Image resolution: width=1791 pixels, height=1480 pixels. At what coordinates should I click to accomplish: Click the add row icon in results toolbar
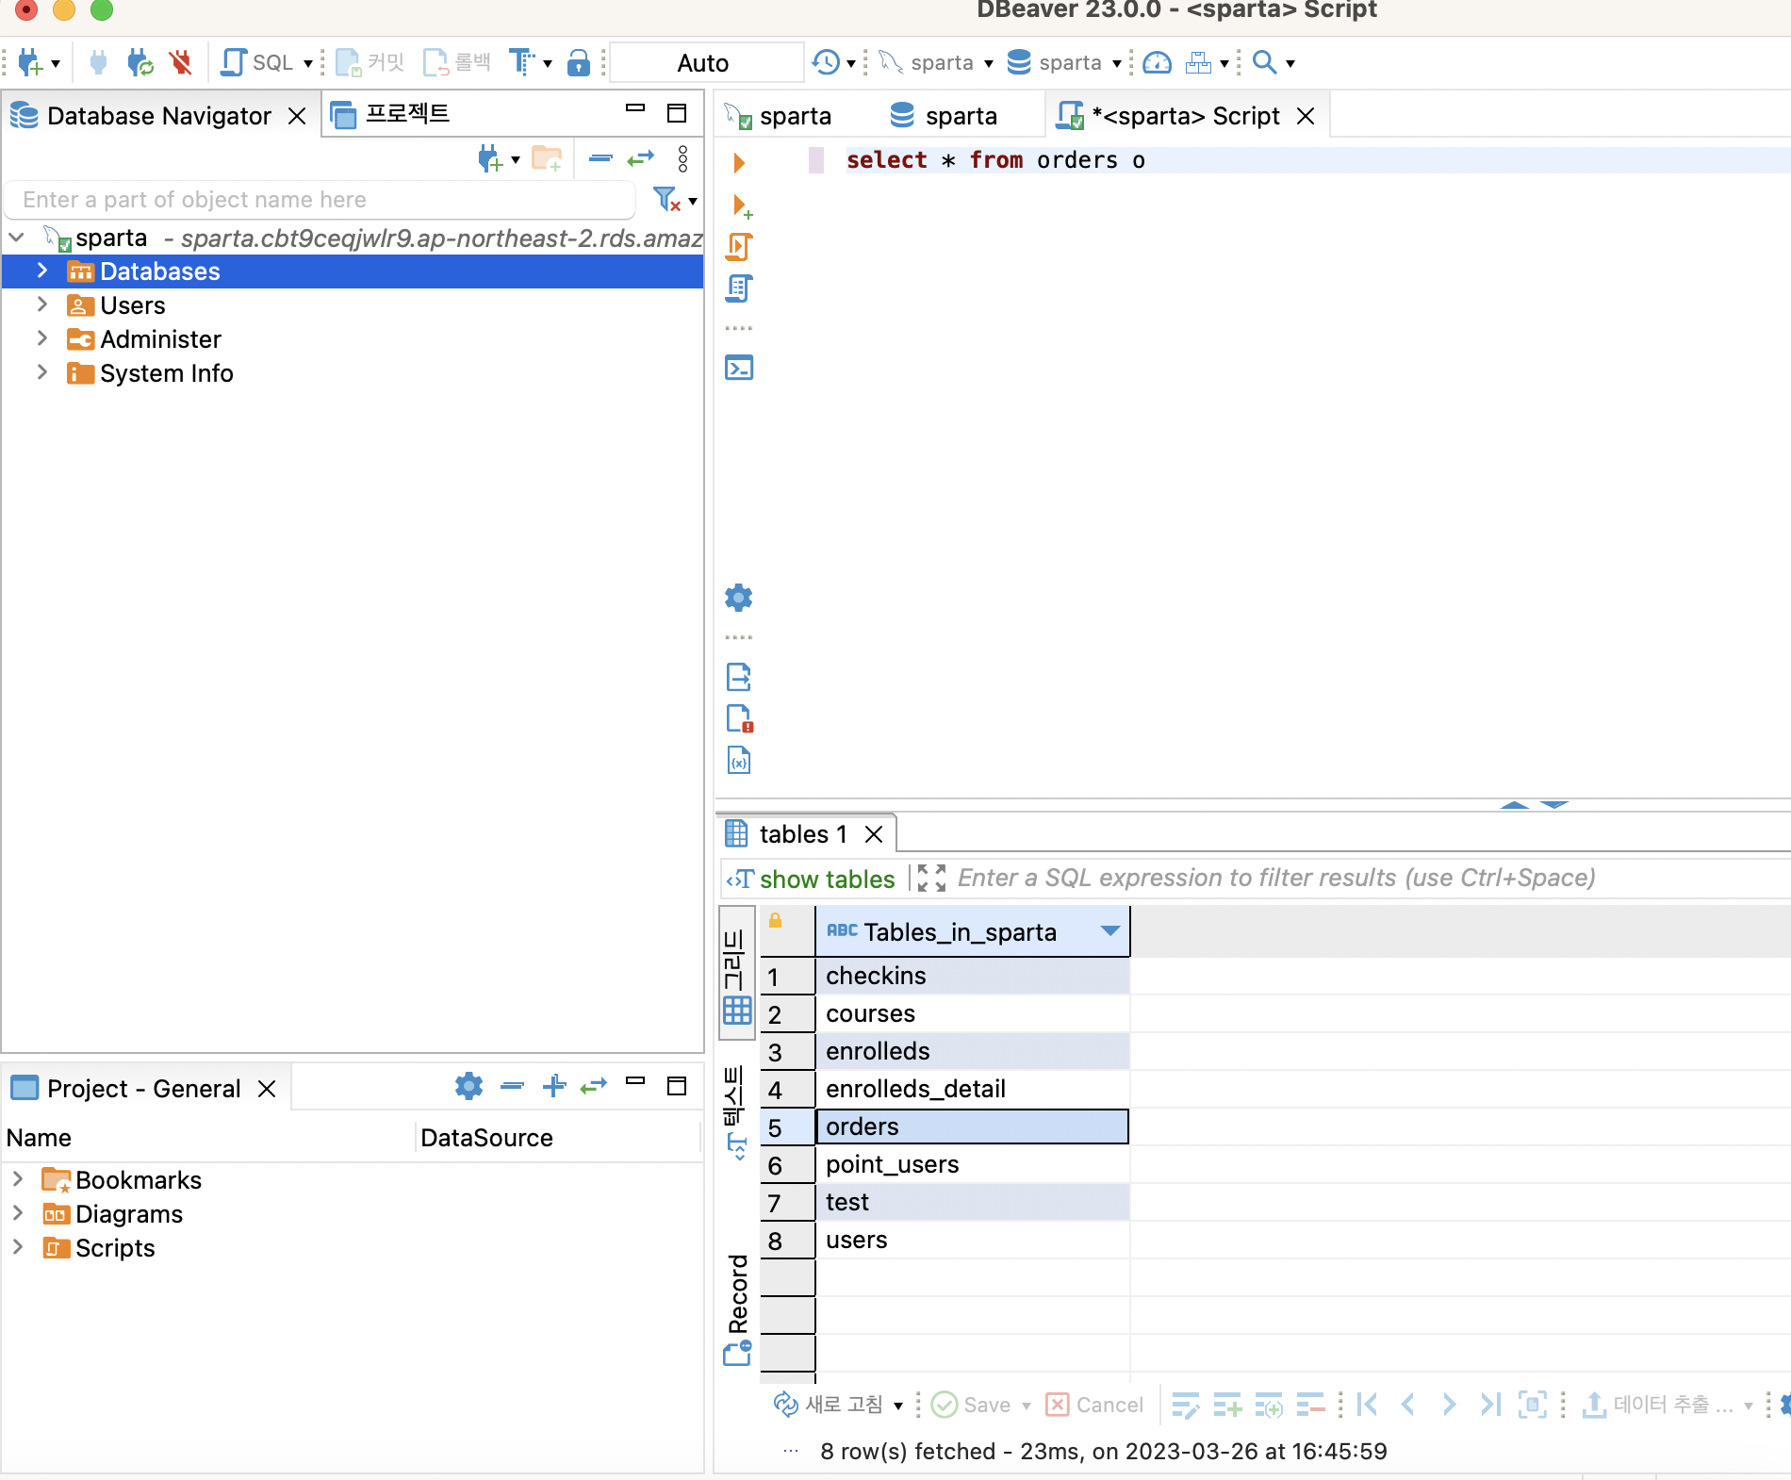click(1226, 1405)
